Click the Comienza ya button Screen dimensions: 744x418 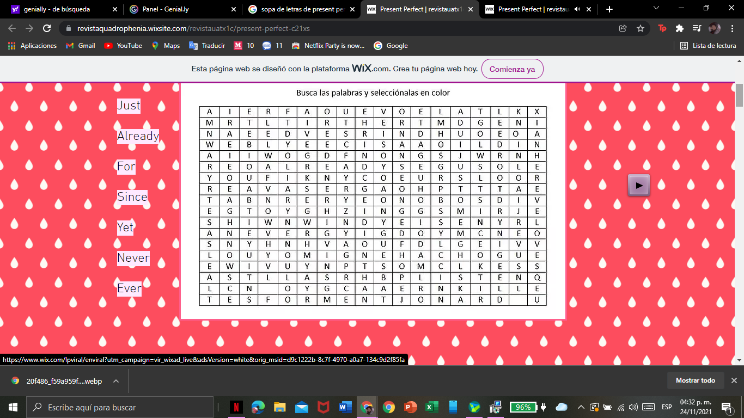(x=512, y=69)
